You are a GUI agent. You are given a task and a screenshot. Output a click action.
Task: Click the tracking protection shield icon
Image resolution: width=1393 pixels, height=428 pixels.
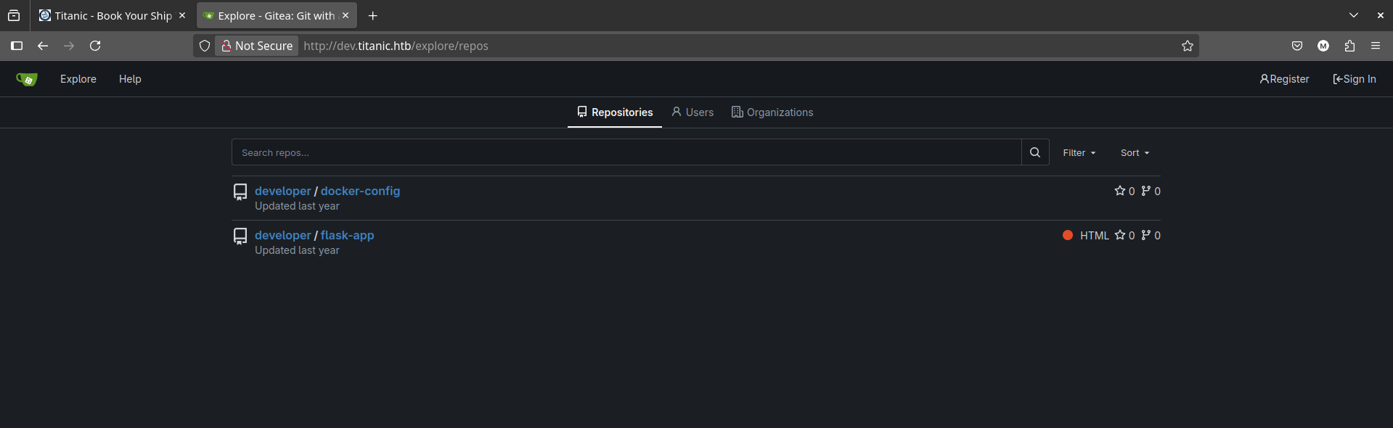pyautogui.click(x=205, y=46)
